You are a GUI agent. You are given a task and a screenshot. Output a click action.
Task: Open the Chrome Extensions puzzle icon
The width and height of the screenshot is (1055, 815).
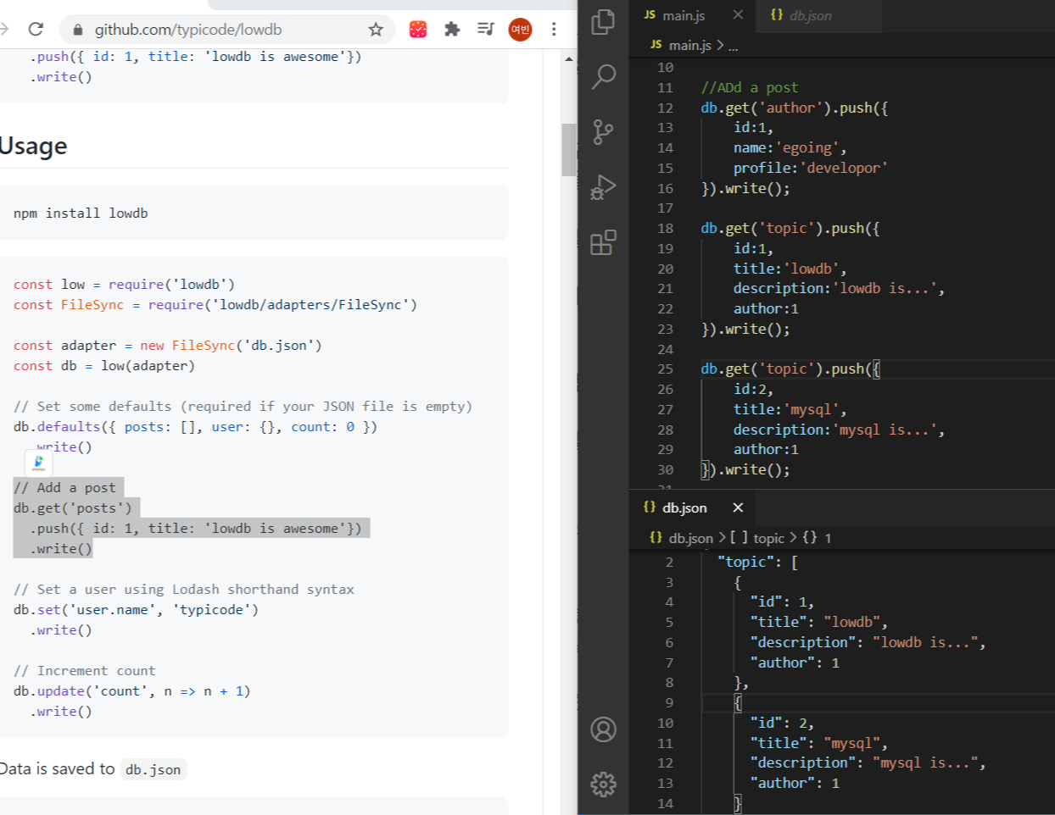(452, 30)
